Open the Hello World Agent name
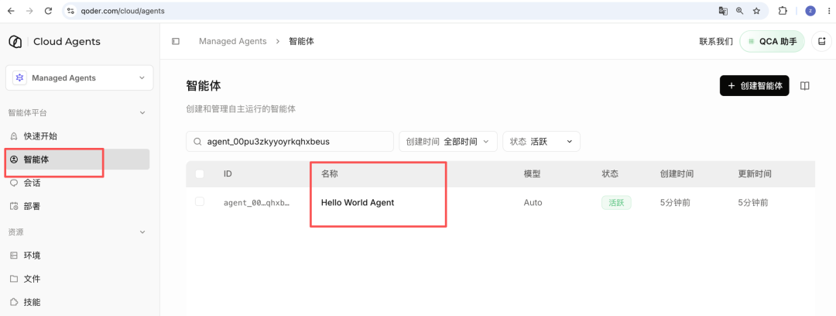836x316 pixels. point(358,202)
